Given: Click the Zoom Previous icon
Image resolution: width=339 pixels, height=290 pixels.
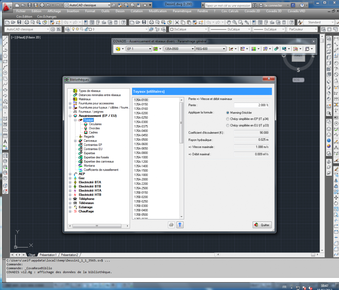Looking at the screenshot, I should pos(247,22).
